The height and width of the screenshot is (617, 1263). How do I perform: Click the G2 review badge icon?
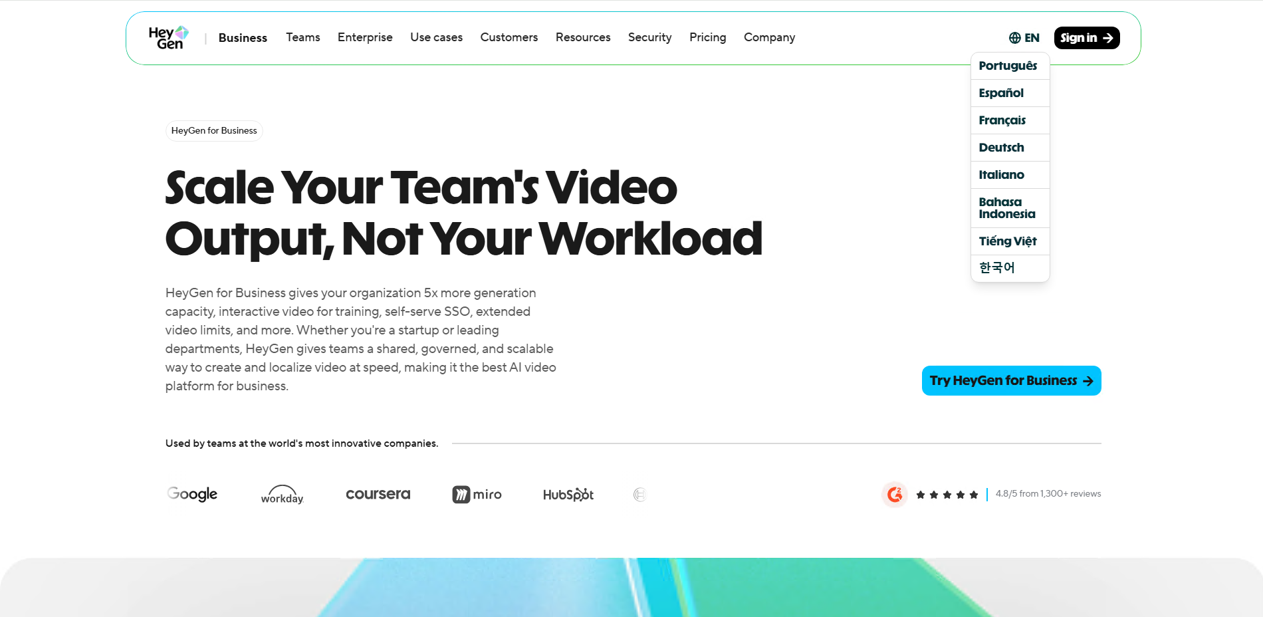click(x=895, y=494)
